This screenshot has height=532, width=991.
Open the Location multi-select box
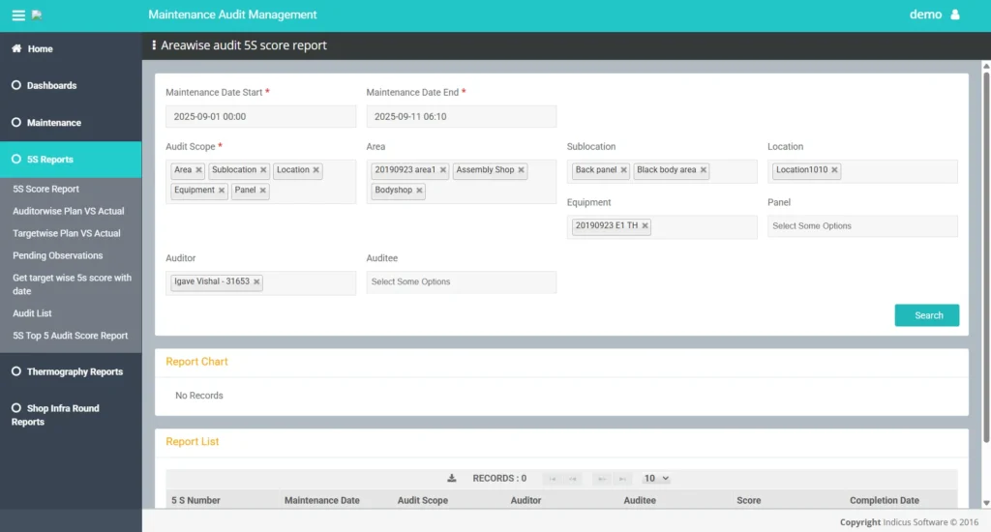coord(862,171)
